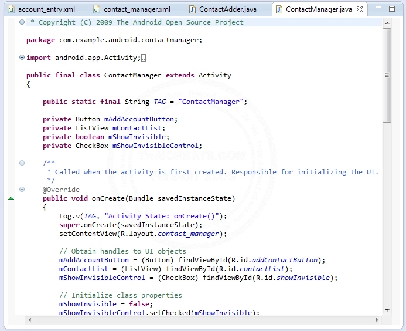Click the "extends" keyword
406x331 pixels.
[180, 75]
